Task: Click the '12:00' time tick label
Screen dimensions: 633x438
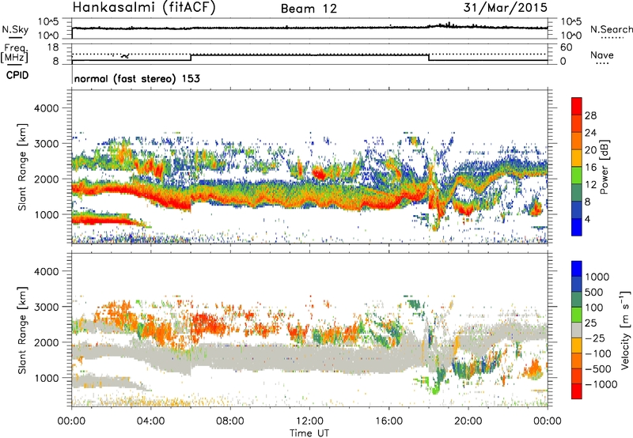Action: (309, 421)
